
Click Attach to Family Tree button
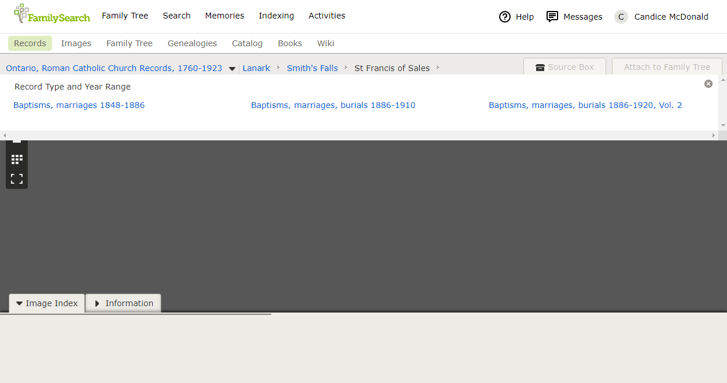667,67
